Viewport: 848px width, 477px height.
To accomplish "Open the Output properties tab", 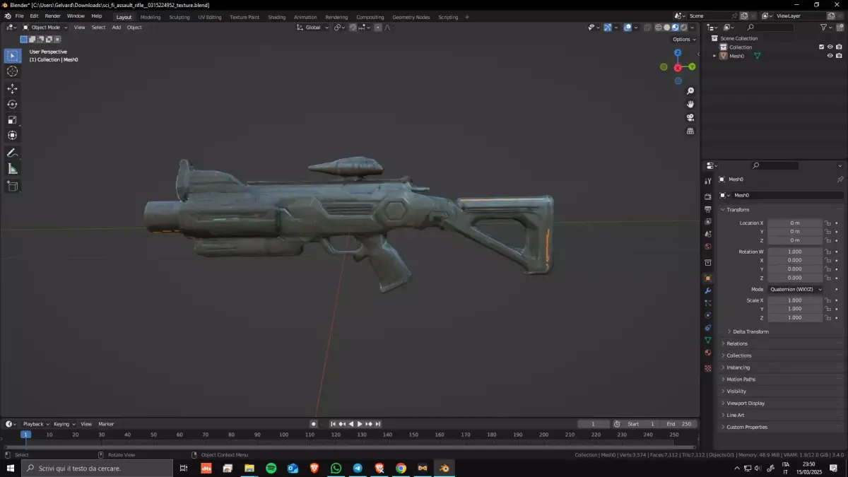I will pos(708,209).
